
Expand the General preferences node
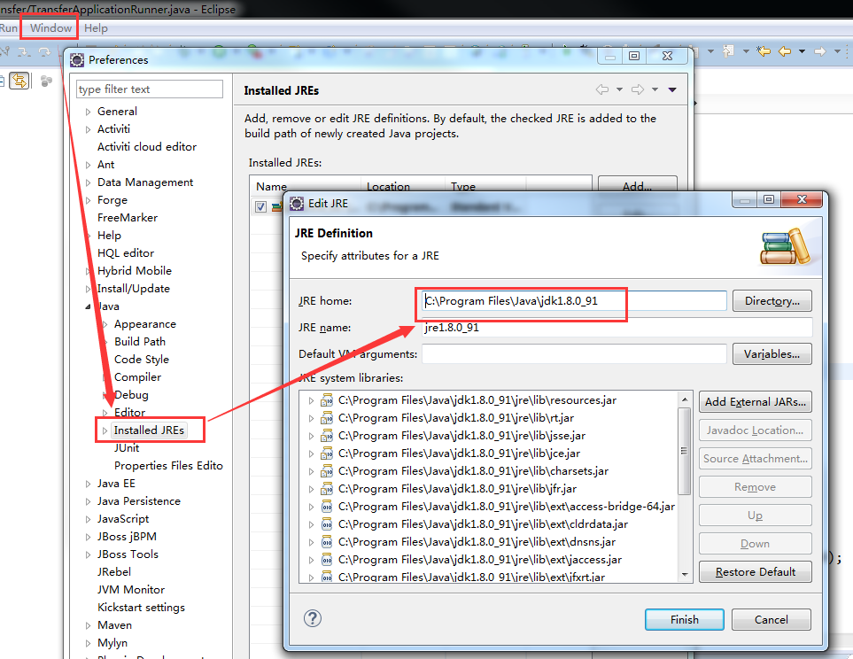(88, 112)
